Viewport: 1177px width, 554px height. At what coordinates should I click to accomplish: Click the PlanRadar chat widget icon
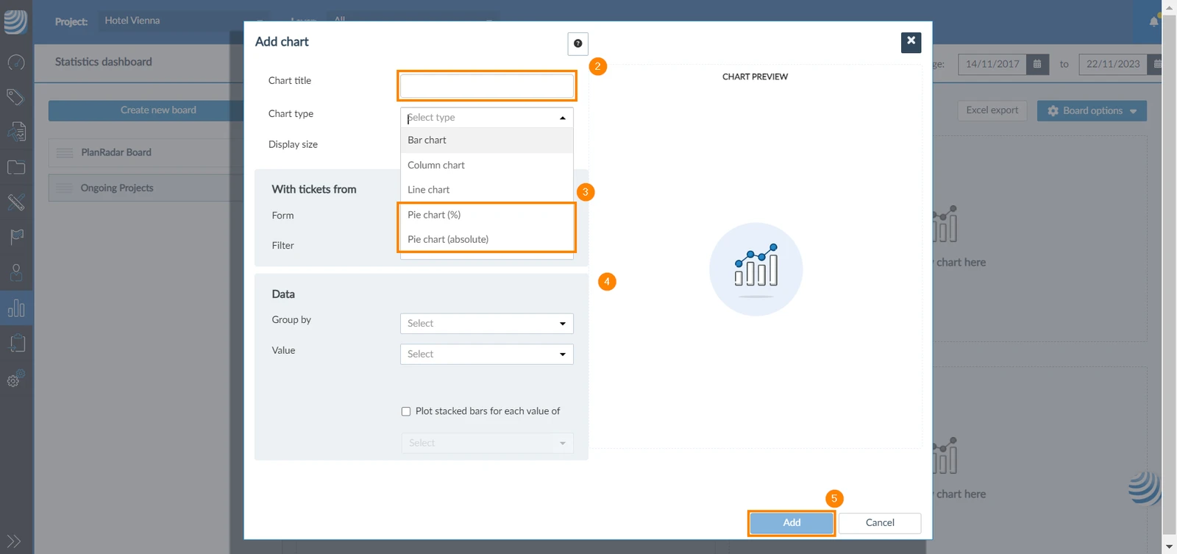[1145, 488]
